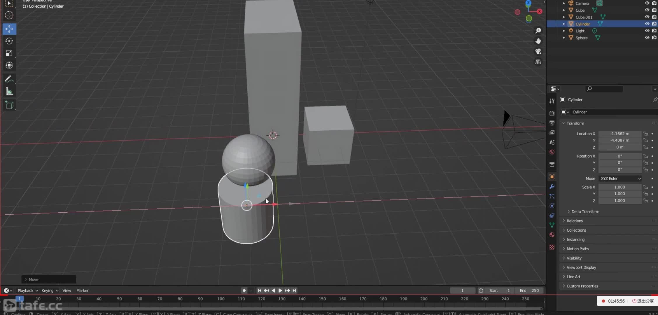
Task: Open the Texture properties checkerboard tab
Action: (552, 247)
